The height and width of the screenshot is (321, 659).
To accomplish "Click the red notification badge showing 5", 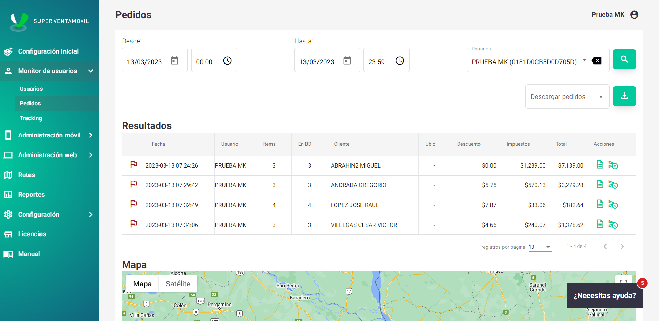I will 642,283.
